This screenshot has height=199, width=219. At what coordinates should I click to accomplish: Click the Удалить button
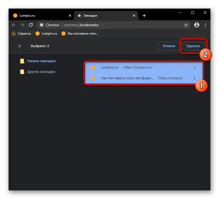click(x=193, y=46)
